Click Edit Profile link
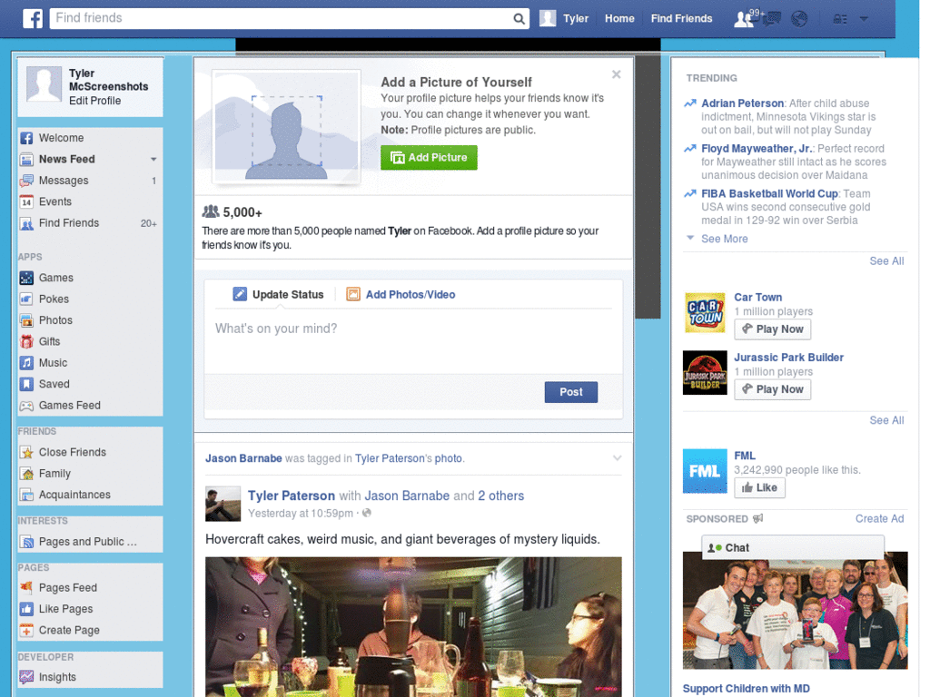The width and height of the screenshot is (930, 697). (94, 101)
